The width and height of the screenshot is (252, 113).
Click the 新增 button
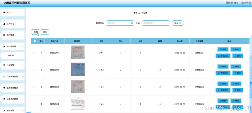pos(36,32)
